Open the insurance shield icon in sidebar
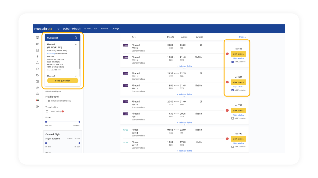Image resolution: width=318 pixels, height=178 pixels. (x=37, y=69)
